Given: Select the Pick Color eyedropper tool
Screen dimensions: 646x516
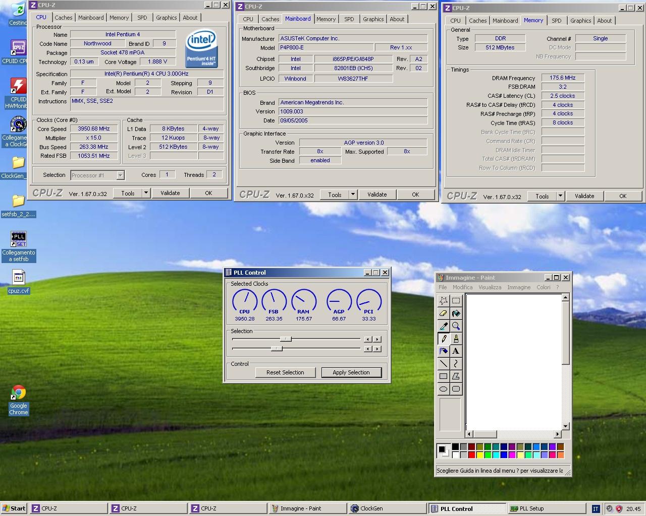Looking at the screenshot, I should (x=443, y=326).
